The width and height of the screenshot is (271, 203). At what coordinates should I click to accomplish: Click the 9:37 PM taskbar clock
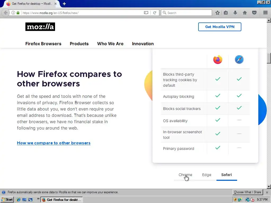click(x=262, y=200)
